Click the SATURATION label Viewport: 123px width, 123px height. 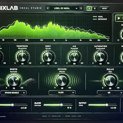coord(100,46)
